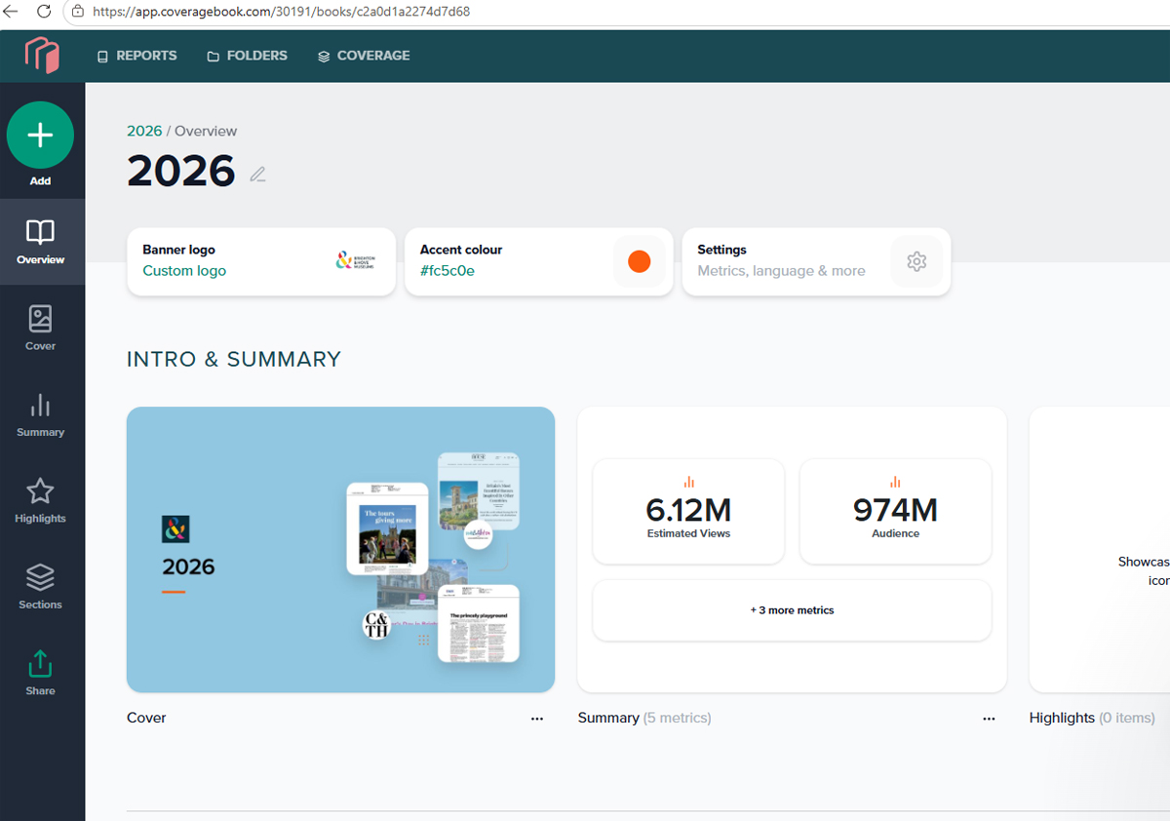Click the browser back arrow
Screen dimensions: 1170x821
pos(12,12)
